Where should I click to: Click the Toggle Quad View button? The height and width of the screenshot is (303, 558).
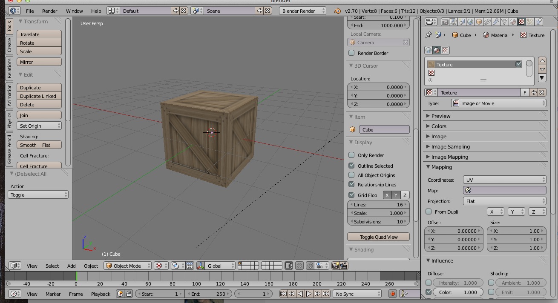click(378, 237)
